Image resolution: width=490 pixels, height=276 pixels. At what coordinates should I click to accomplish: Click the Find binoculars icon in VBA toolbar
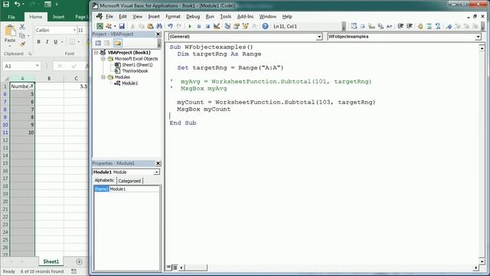(x=159, y=26)
